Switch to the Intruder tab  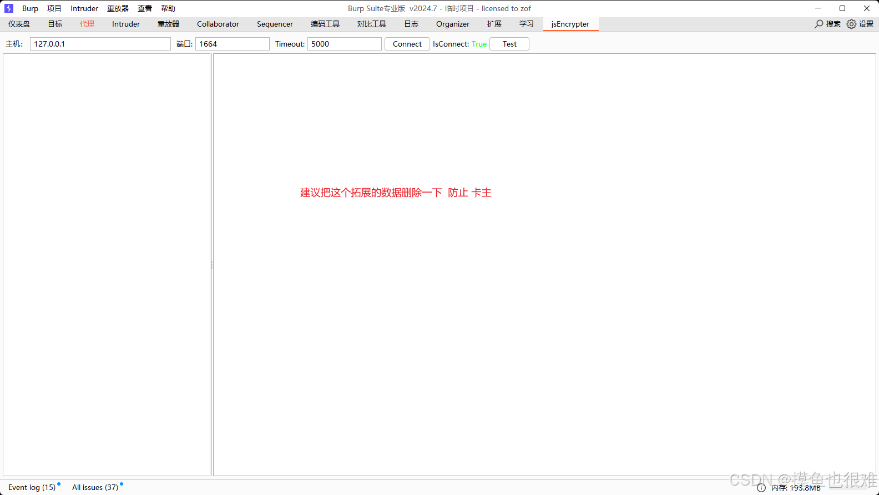tap(126, 24)
